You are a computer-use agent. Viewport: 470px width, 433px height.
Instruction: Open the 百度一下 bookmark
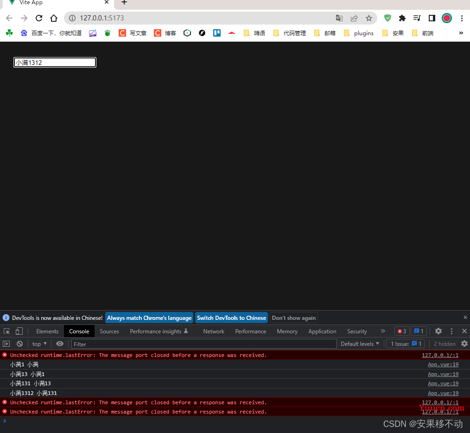tap(51, 33)
